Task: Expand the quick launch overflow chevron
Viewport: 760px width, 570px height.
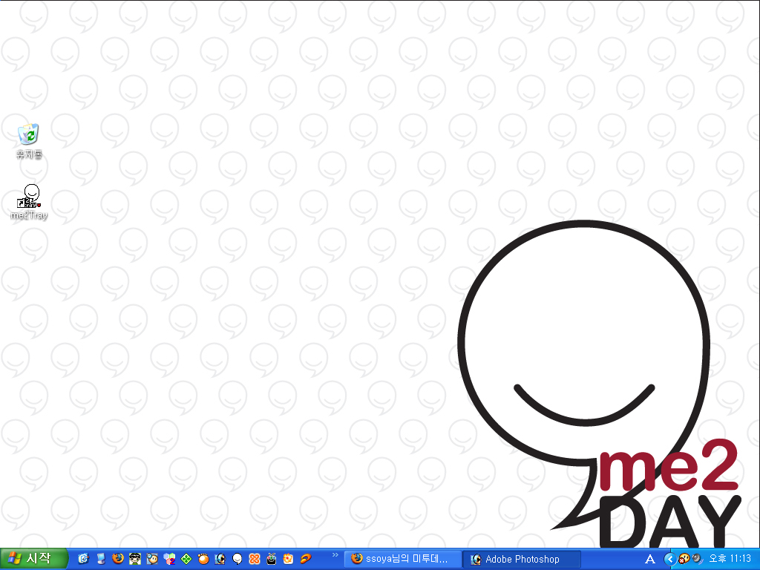Action: 335,555
